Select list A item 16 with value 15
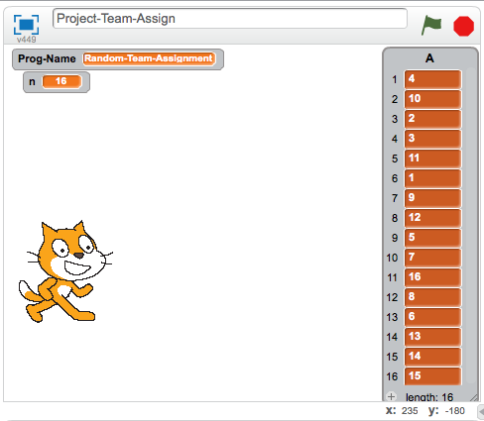 [x=432, y=375]
